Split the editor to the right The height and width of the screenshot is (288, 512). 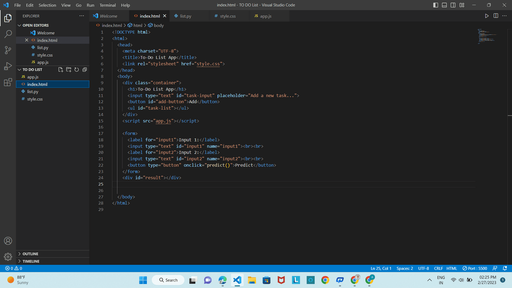point(496,16)
